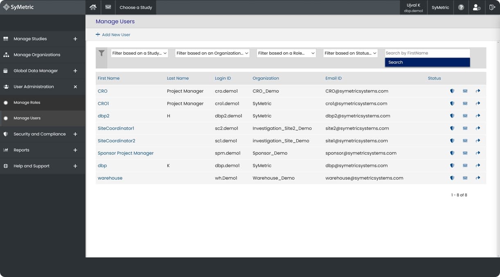Click the filter funnel icon

[x=101, y=53]
